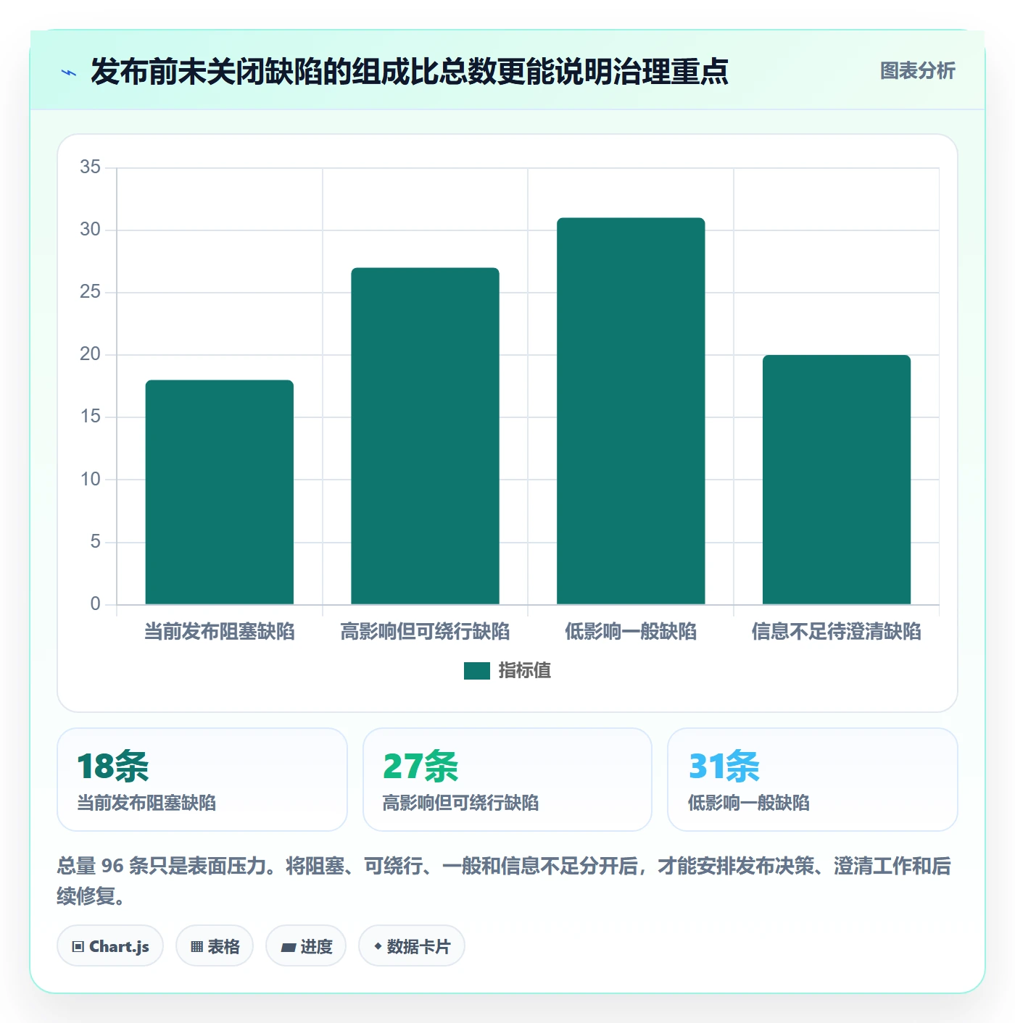This screenshot has height=1023, width=1015.
Task: Click 低影响一般缺陷 caption under 31条
Action: click(749, 803)
